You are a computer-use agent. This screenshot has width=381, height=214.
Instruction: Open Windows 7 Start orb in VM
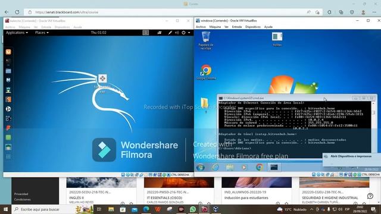(201, 168)
